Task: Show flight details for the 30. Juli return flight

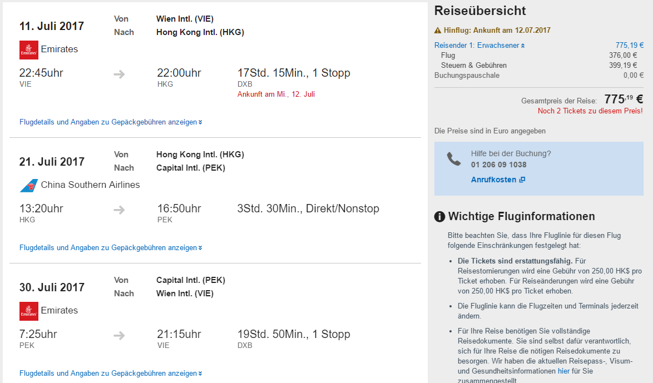Action: point(111,374)
